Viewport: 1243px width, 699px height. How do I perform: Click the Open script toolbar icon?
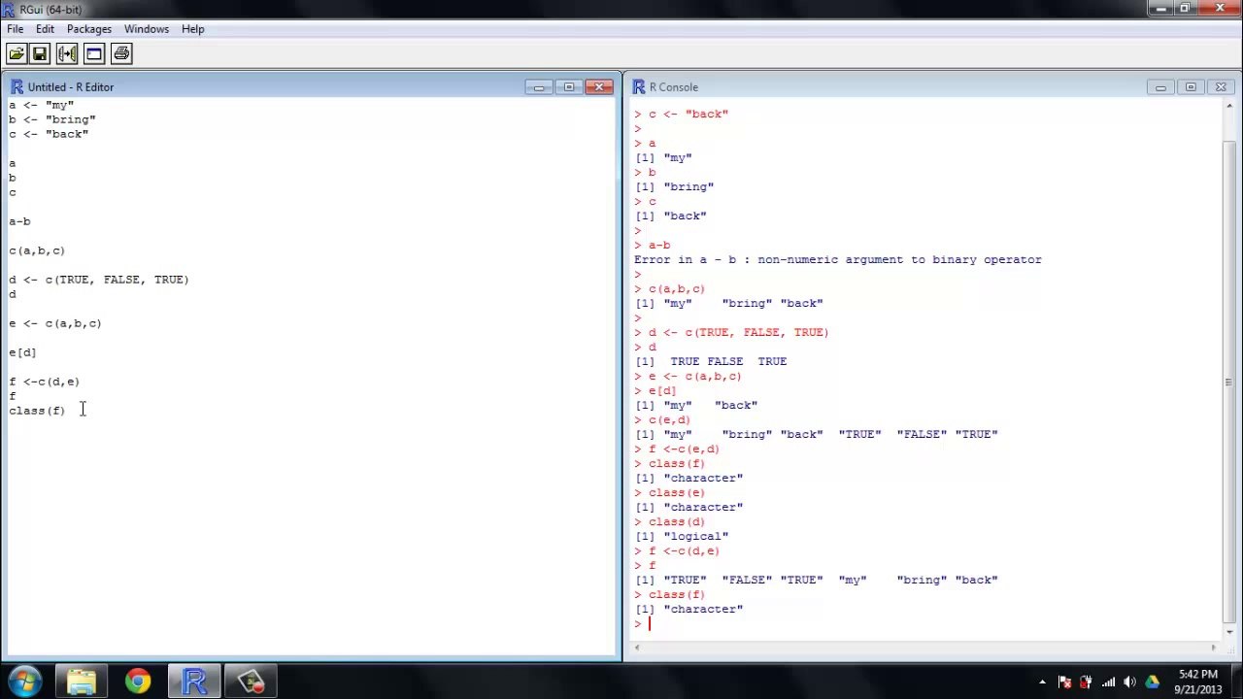[17, 53]
